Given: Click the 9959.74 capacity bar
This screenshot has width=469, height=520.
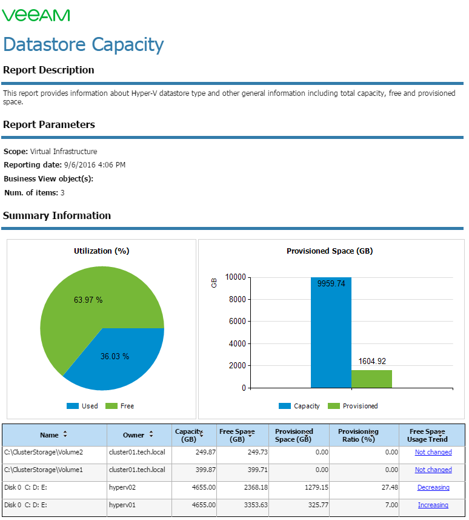Looking at the screenshot, I should (x=331, y=333).
